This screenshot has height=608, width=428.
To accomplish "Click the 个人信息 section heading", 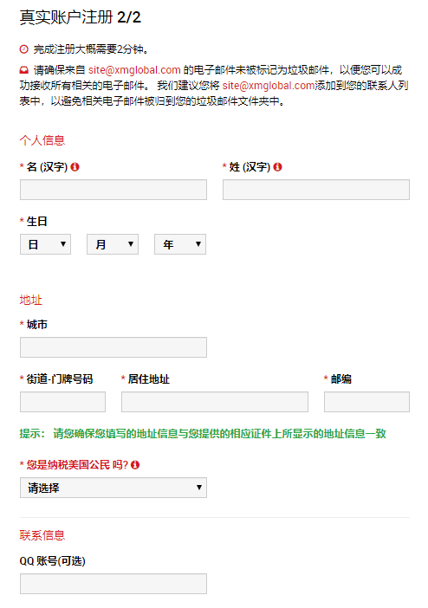I will (x=42, y=140).
